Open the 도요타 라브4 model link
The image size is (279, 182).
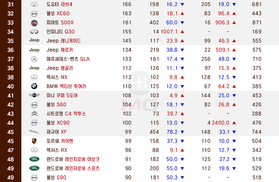[x=59, y=4]
